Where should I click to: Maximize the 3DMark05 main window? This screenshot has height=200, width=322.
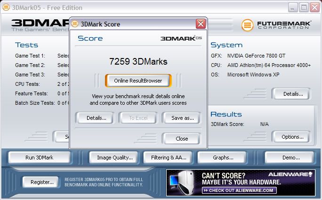(304, 8)
